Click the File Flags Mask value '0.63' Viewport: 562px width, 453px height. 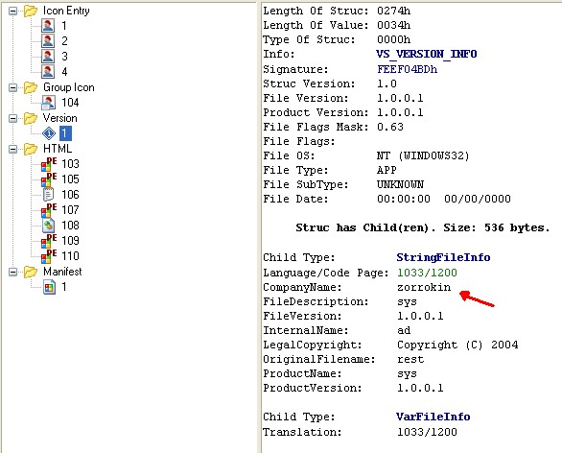[390, 127]
